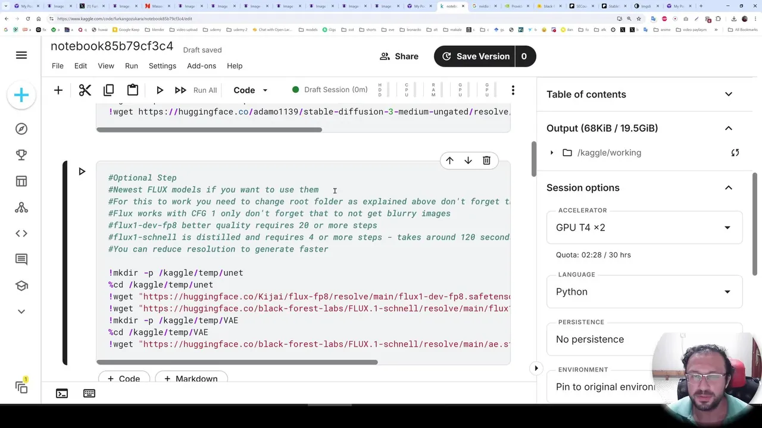Click the upper cell horizontal scrollbar
The image size is (762, 428).
click(209, 130)
